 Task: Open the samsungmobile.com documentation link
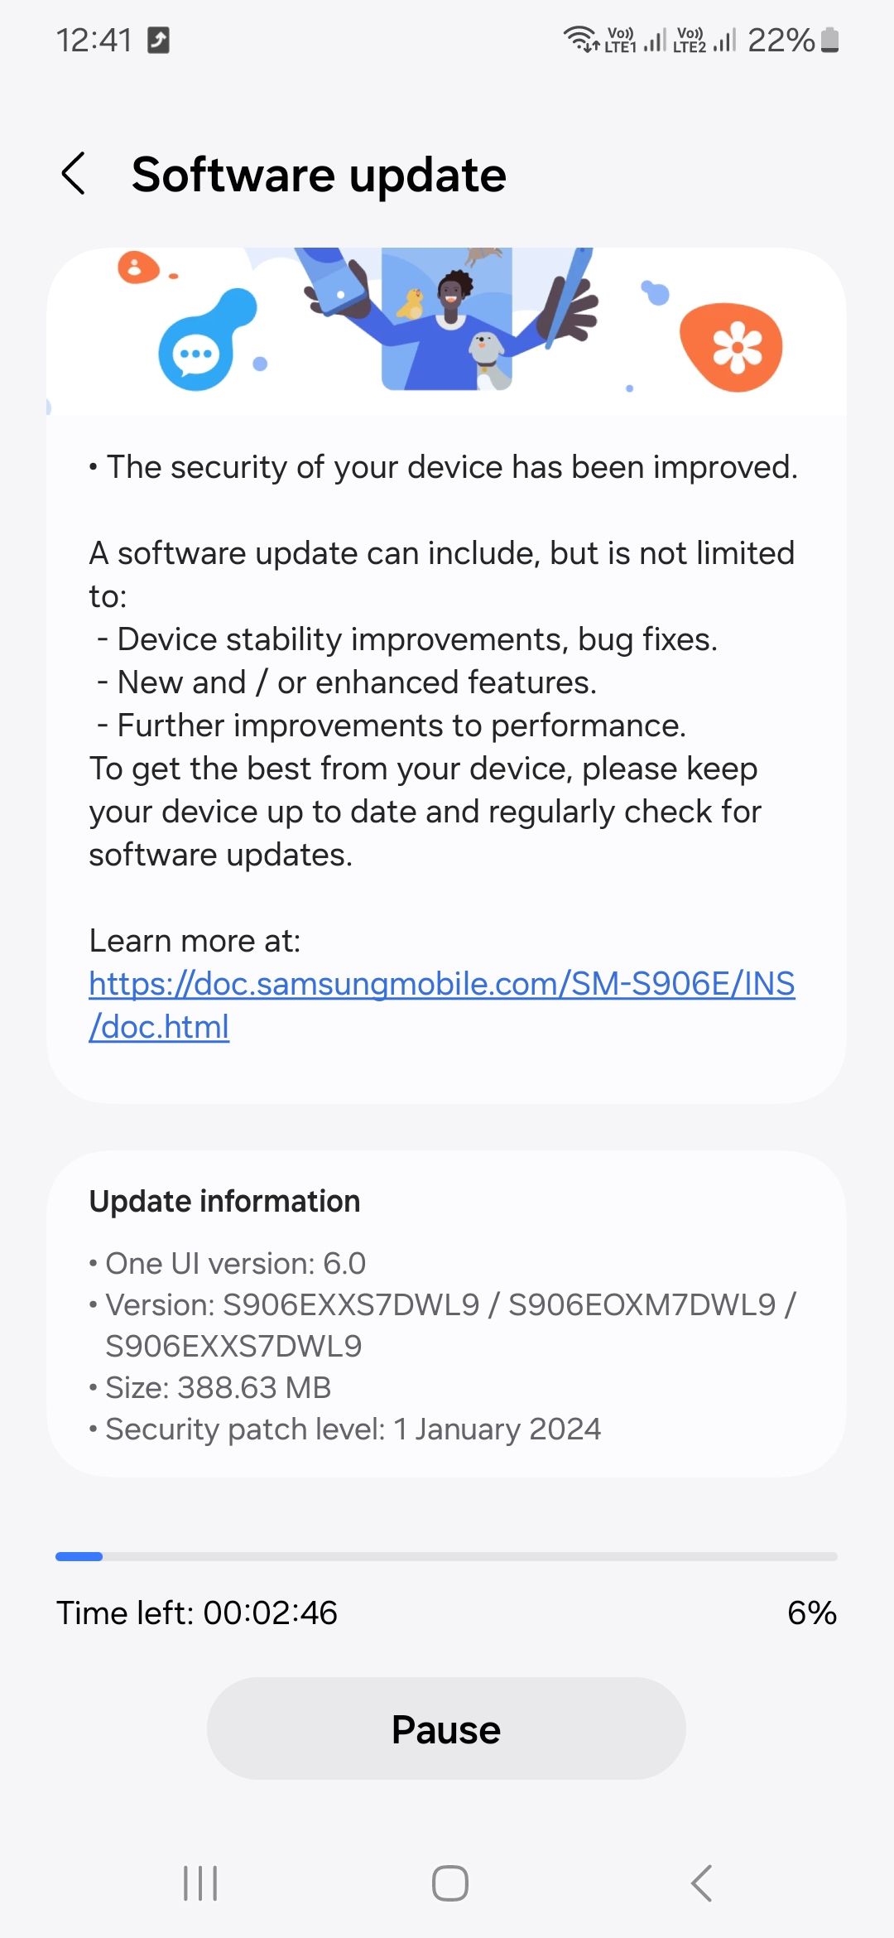pyautogui.click(x=441, y=984)
